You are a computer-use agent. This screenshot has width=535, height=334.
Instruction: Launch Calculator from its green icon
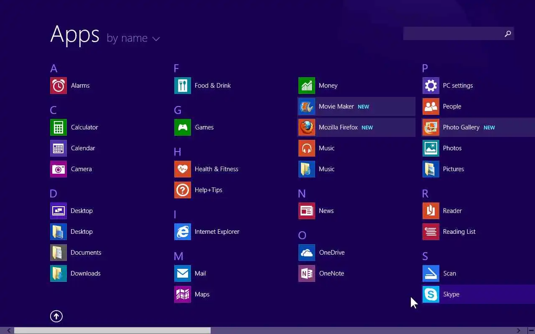click(x=59, y=127)
